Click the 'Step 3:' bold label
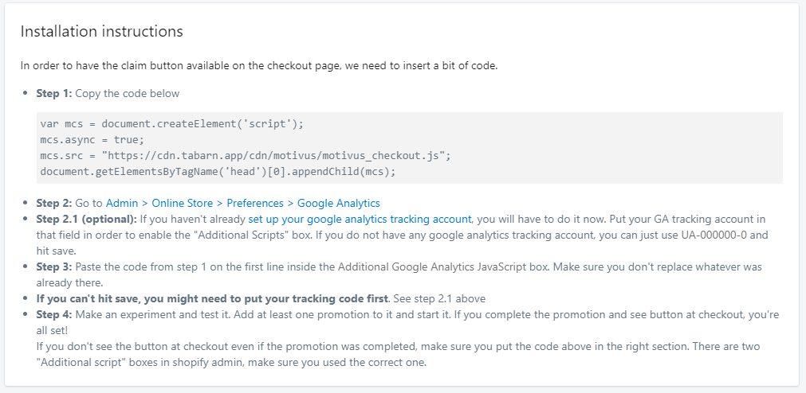This screenshot has height=393, width=806. [54, 267]
